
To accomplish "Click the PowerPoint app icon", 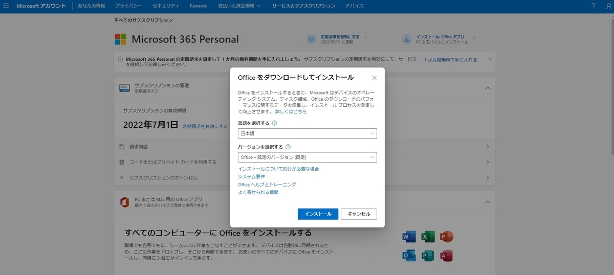I will [x=447, y=237].
